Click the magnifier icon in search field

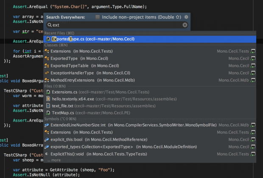coord(49,25)
